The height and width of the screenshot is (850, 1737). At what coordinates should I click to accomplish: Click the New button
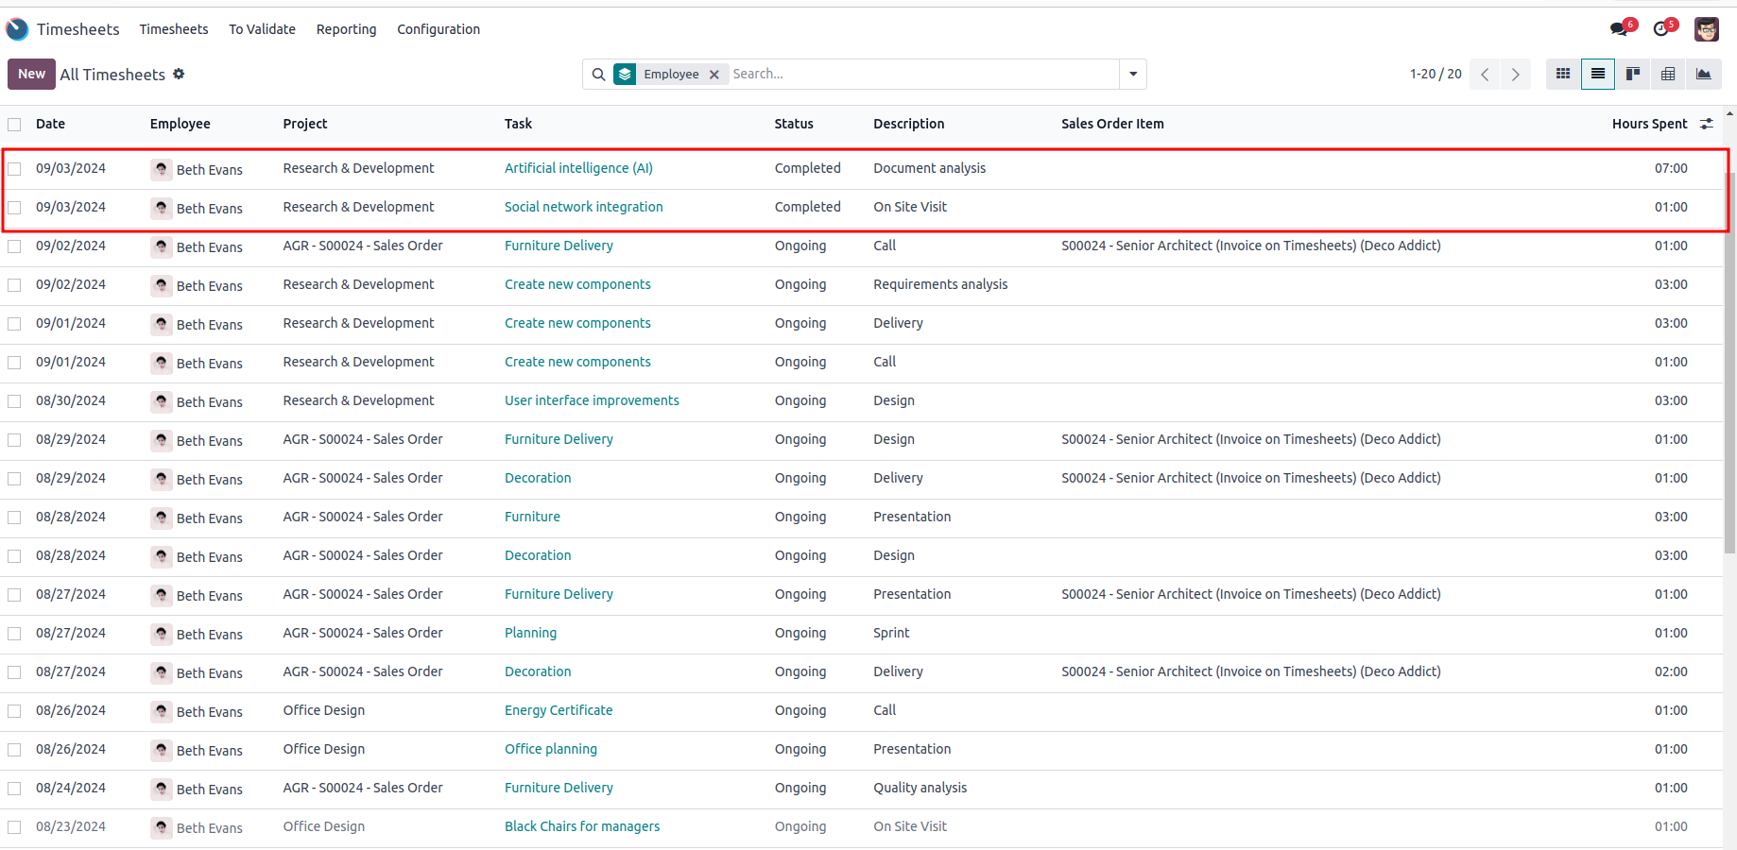(31, 74)
